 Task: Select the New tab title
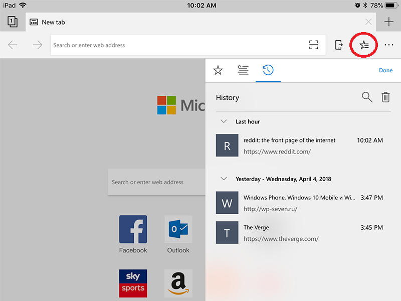(53, 22)
